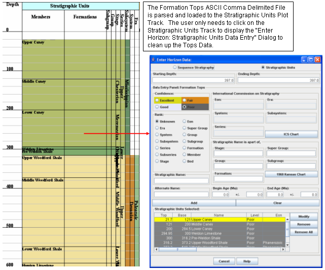The height and width of the screenshot is (270, 325).
Task: Select the Weldon Limestone table row
Action: 220,233
